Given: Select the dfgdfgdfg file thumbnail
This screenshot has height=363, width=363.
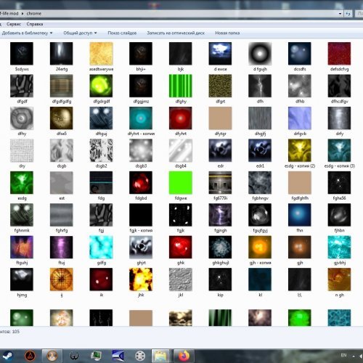Looking at the screenshot, I should point(62,86).
